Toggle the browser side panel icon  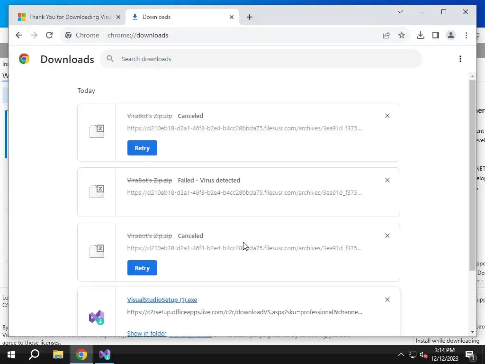[436, 35]
